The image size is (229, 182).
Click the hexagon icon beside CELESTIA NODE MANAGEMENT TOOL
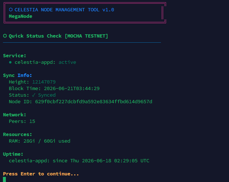click(x=11, y=9)
